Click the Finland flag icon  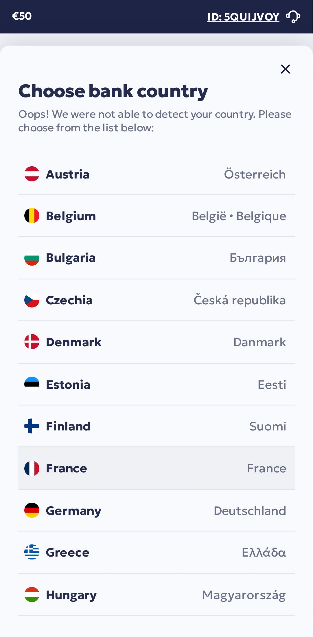(32, 426)
